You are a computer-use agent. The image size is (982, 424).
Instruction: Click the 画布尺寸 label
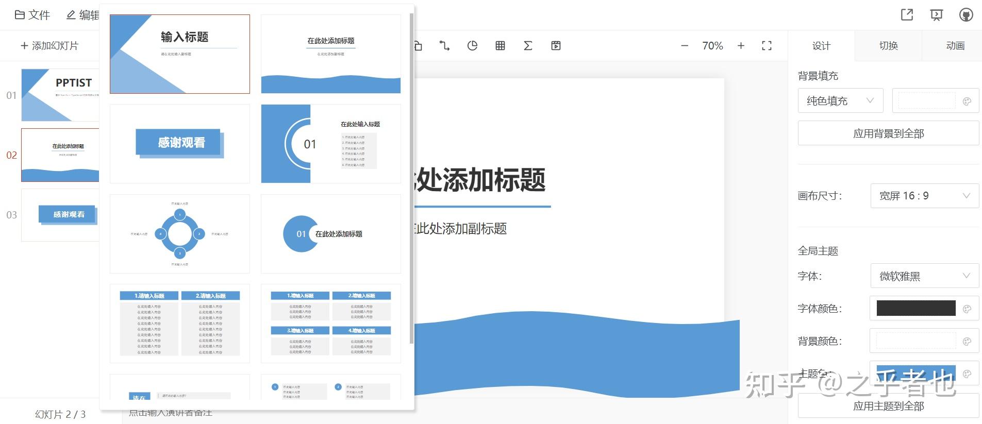point(820,196)
